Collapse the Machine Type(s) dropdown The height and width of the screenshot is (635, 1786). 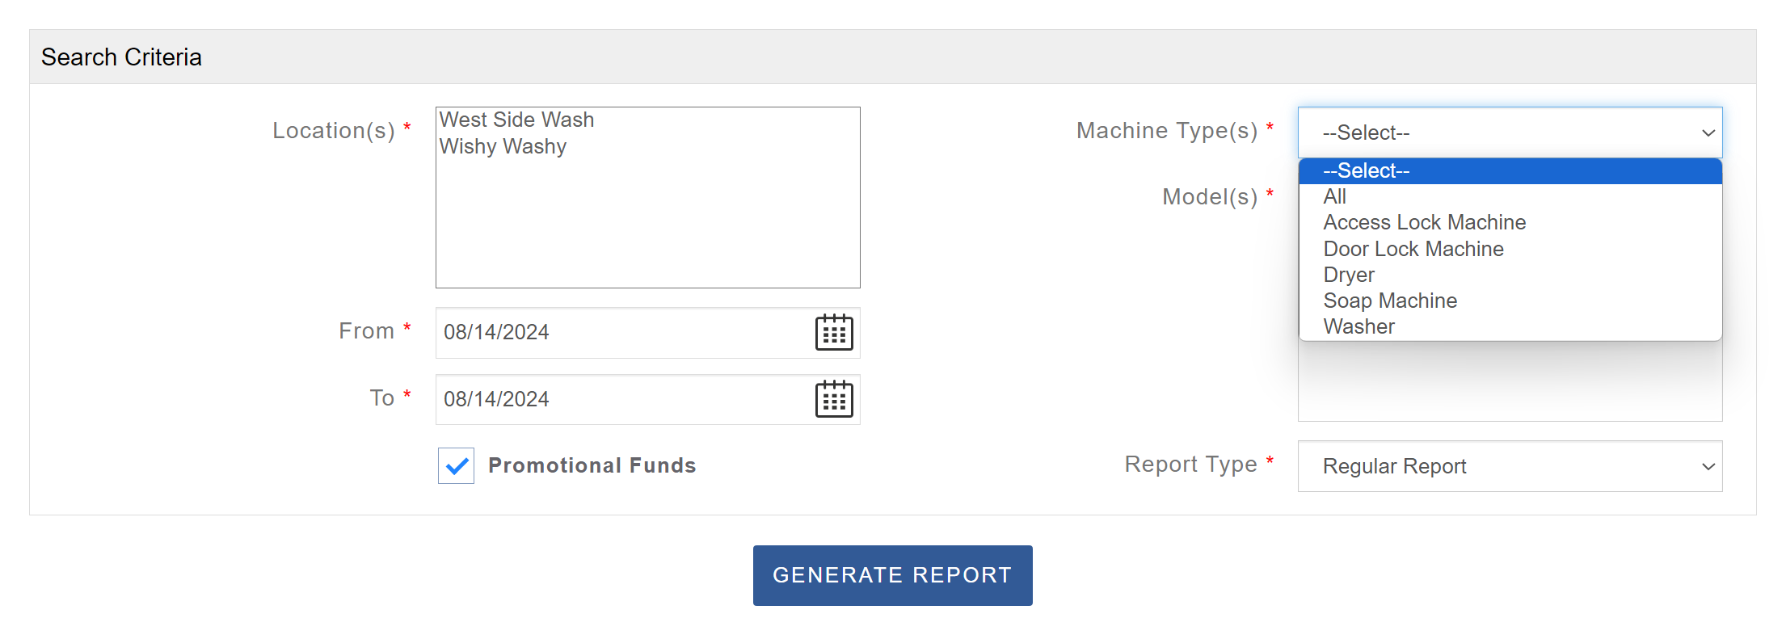pos(1509,132)
